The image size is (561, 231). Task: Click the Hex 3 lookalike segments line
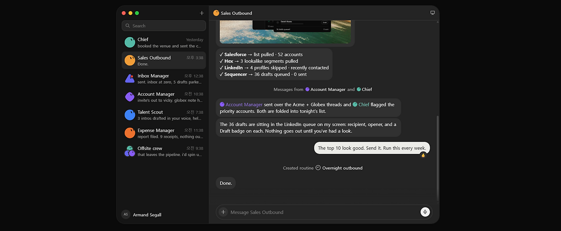(x=259, y=61)
